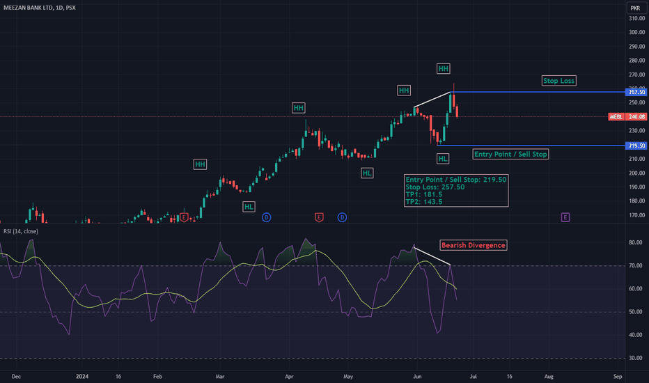
Task: Click the Mar label on the time axis
Action: coord(220,376)
